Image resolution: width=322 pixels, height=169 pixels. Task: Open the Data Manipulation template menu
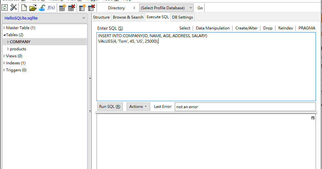click(213, 28)
